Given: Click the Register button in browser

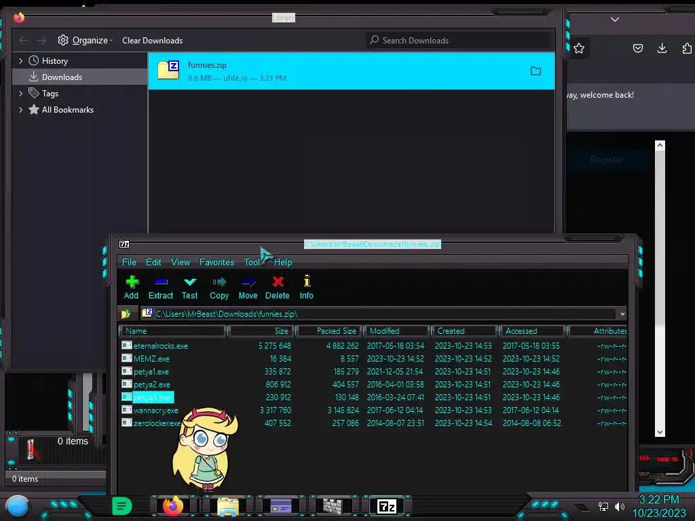Looking at the screenshot, I should point(607,160).
